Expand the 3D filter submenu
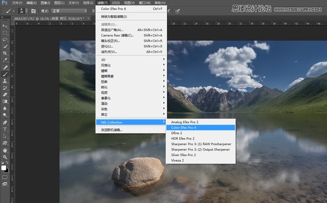The height and width of the screenshot is (203, 327). point(131,59)
